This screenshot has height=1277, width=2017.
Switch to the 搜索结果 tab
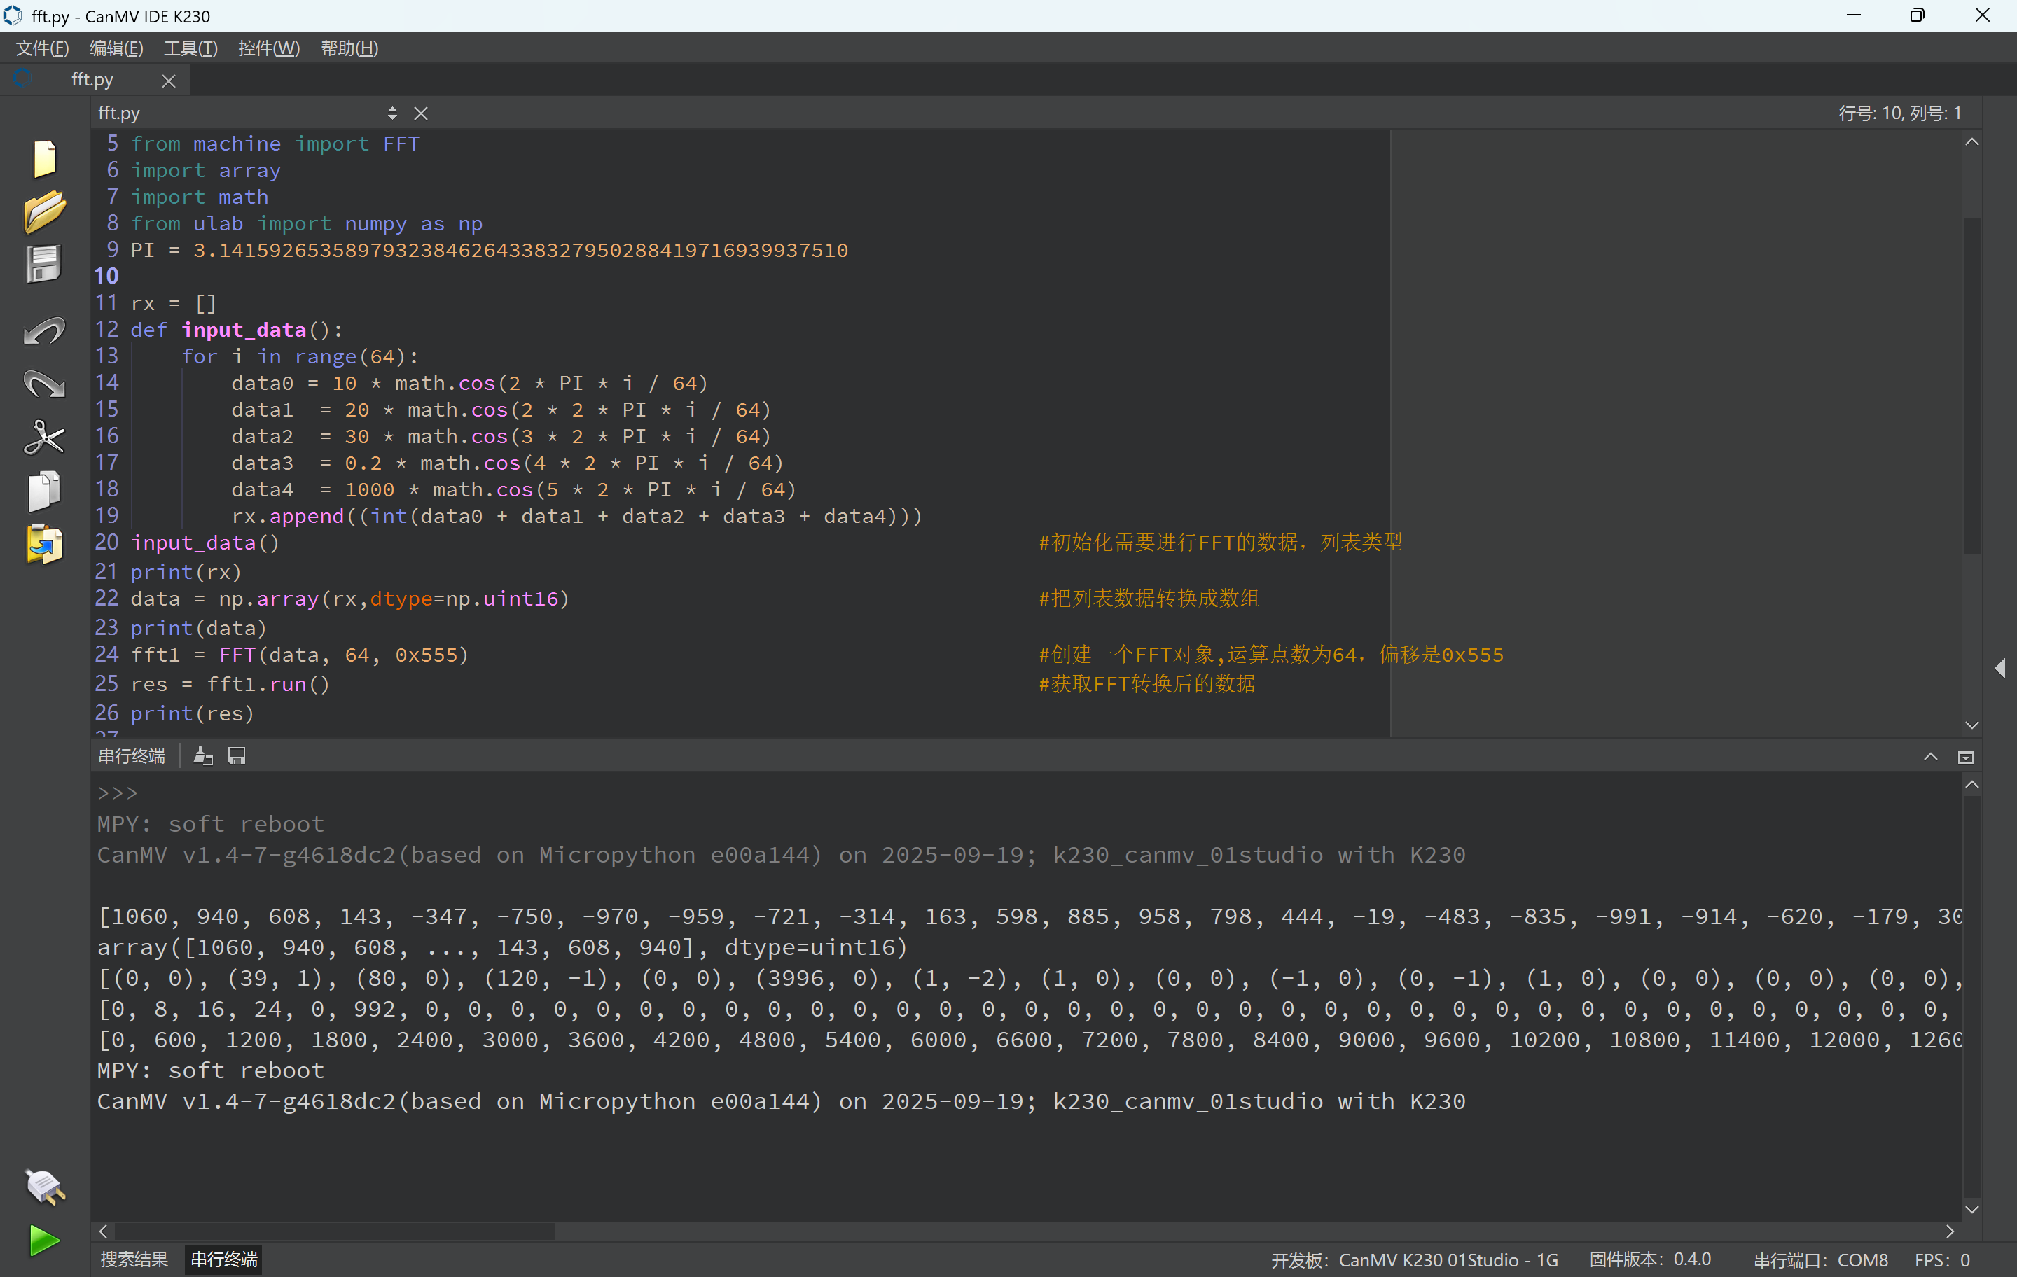click(134, 1259)
